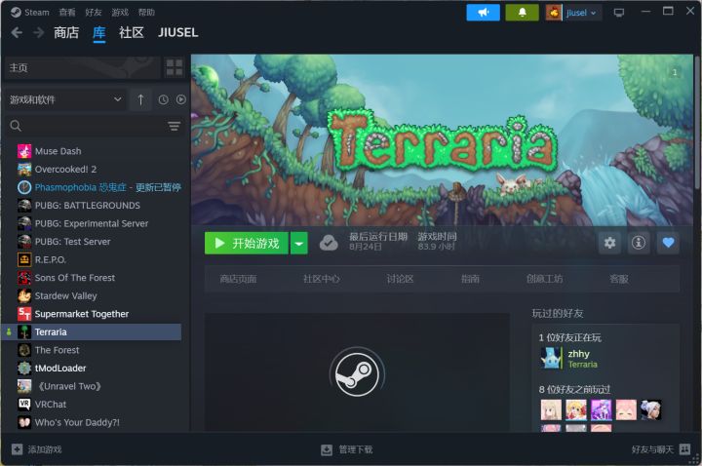Open the notifications bell

point(522,13)
